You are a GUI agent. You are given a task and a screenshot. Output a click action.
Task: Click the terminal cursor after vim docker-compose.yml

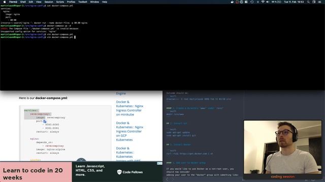75,37
